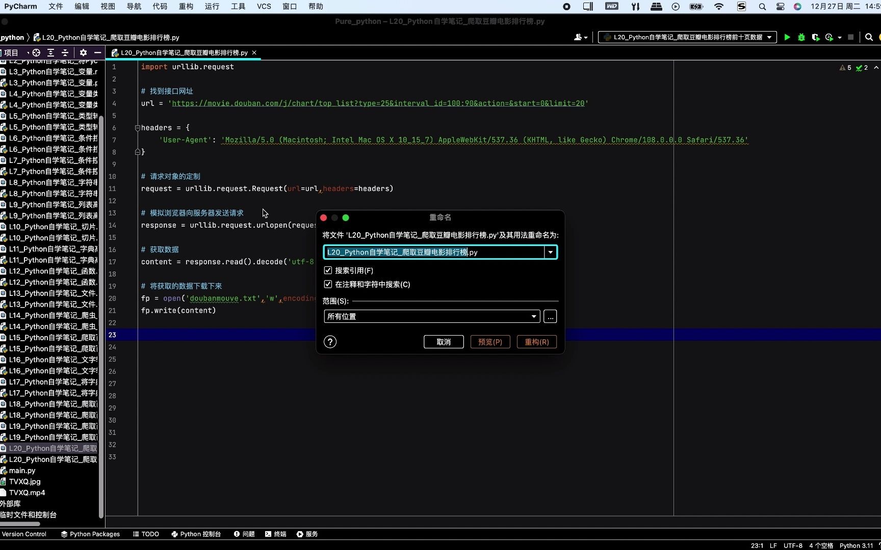This screenshot has width=881, height=550.
Task: Close the L20 爬取豆瓣电影排行榜.py editor tab
Action: pos(254,52)
